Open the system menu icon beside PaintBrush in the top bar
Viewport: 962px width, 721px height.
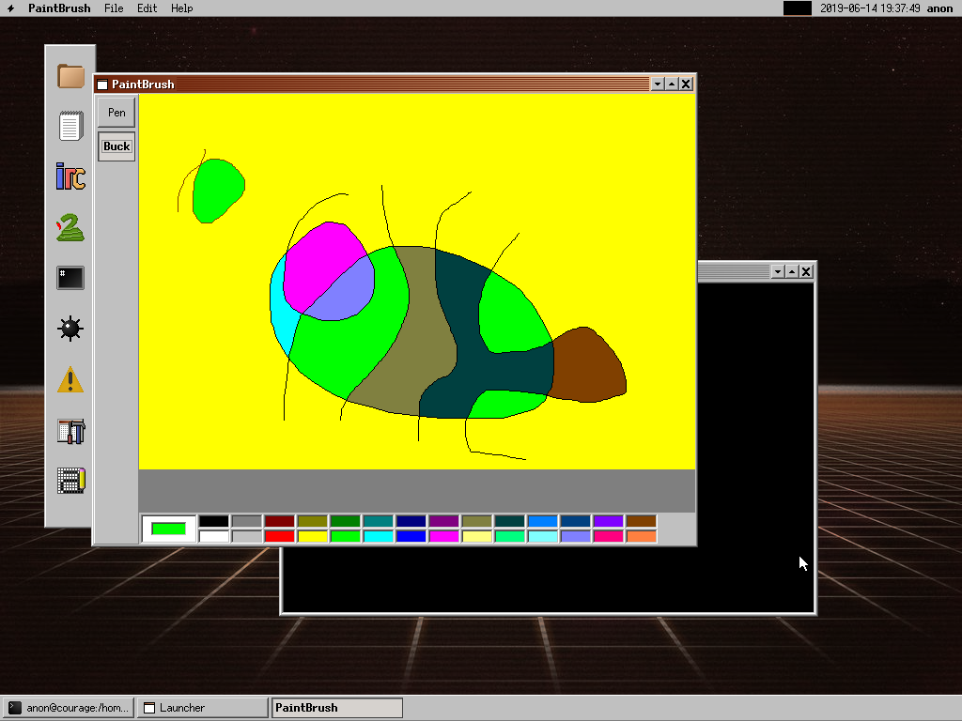(x=10, y=8)
